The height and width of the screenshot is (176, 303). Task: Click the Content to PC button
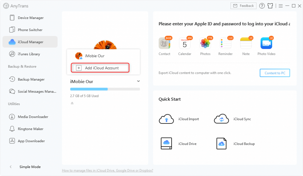275,73
